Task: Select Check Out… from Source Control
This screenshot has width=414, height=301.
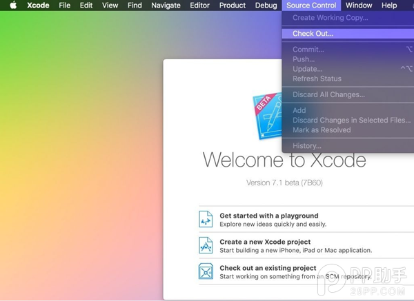Action: coord(348,34)
